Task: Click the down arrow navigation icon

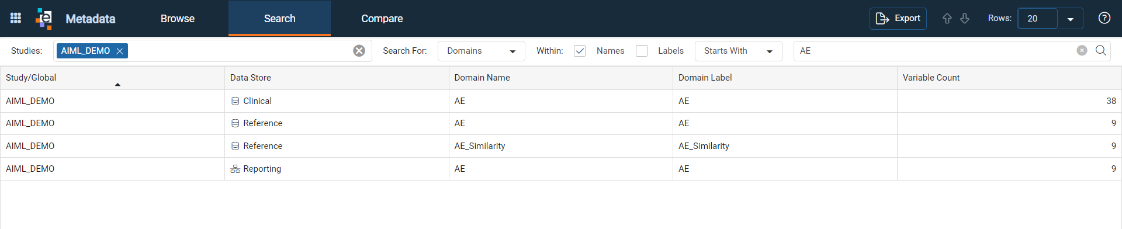Action: 965,19
